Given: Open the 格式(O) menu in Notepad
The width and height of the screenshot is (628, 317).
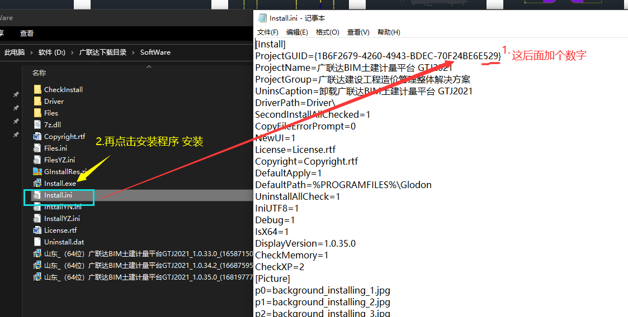Looking at the screenshot, I should (x=327, y=32).
